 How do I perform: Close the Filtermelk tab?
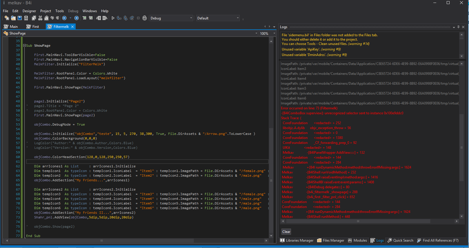(72, 27)
